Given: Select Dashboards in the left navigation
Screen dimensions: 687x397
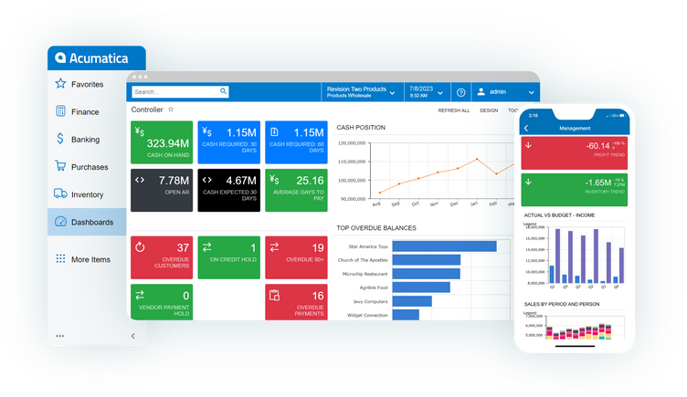Looking at the screenshot, I should pyautogui.click(x=91, y=222).
